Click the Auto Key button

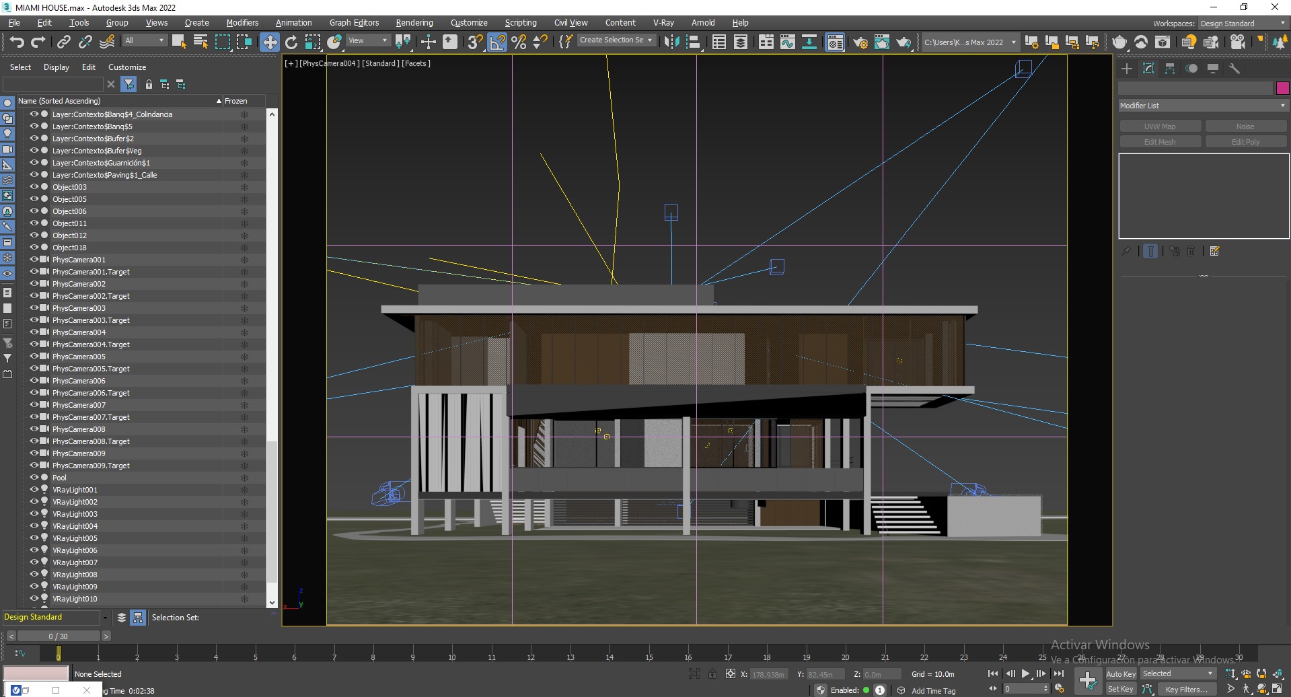[x=1121, y=674]
